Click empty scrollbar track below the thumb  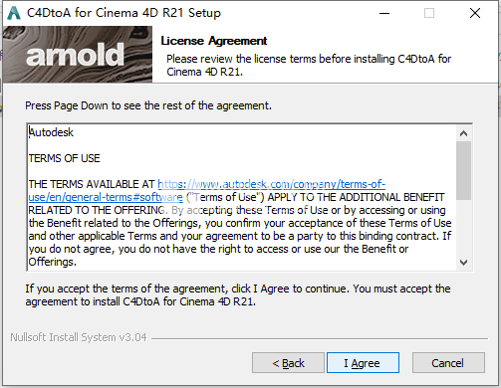[x=463, y=227]
